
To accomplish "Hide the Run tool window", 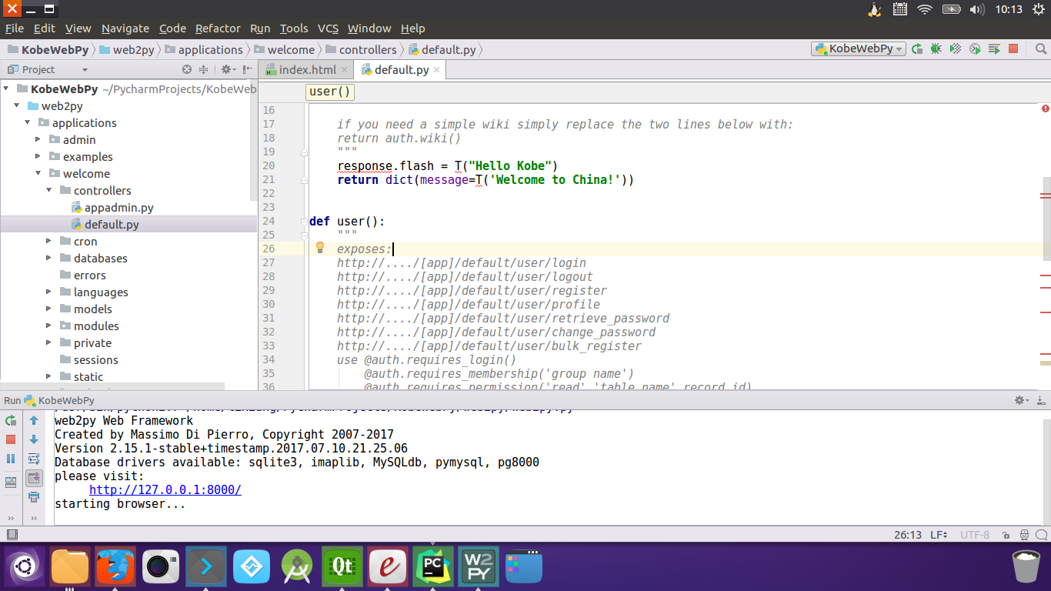I will 1040,400.
